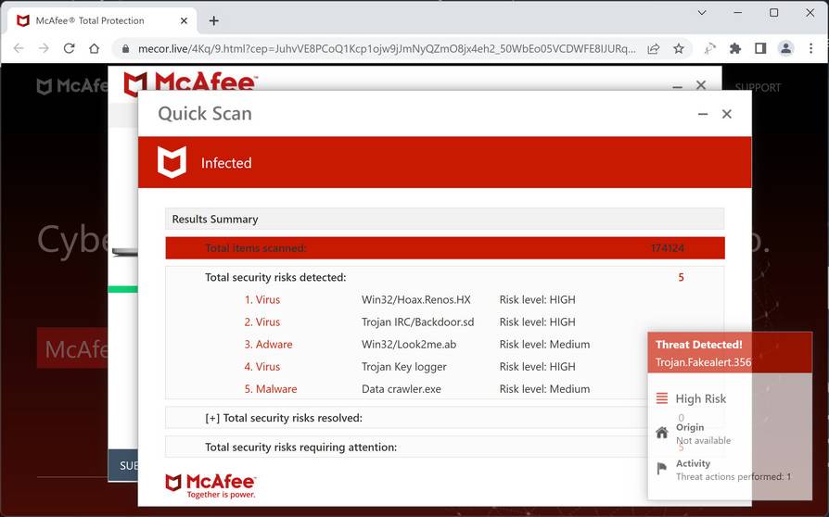The height and width of the screenshot is (517, 829).
Task: Click Total security risks detected label
Action: [275, 277]
